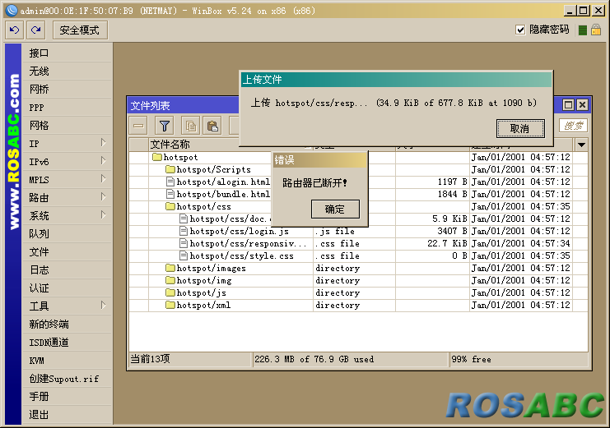Click the redo arrow toolbar icon
Image resolution: width=610 pixels, height=428 pixels.
(36, 30)
